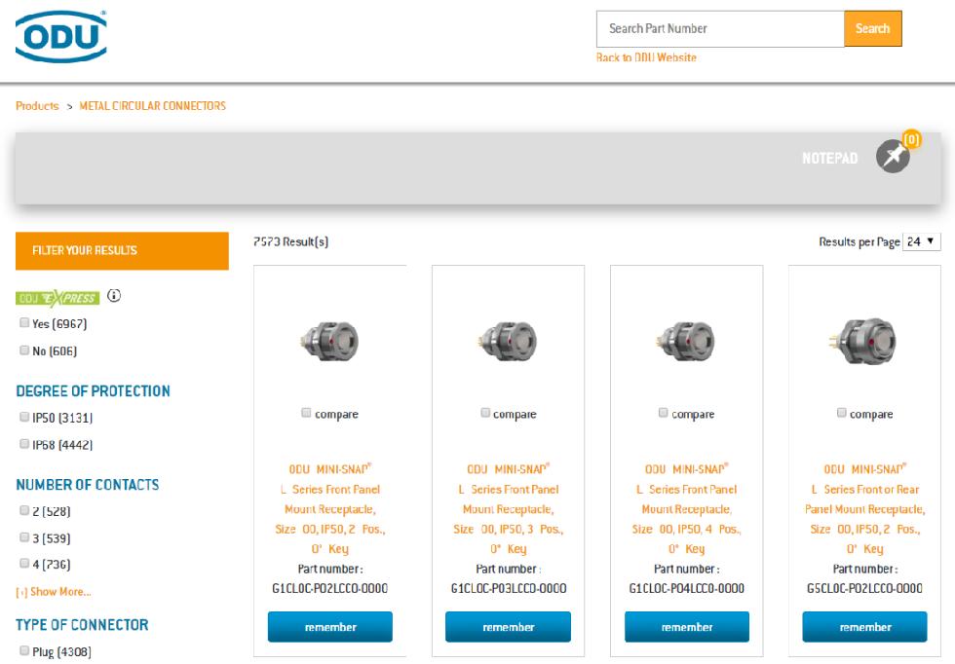Enable the IP68 protection filter
This screenshot has height=664, width=955.
pyautogui.click(x=22, y=445)
